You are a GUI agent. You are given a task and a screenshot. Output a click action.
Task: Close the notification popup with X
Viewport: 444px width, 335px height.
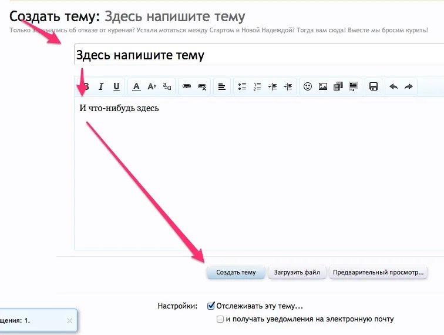(x=69, y=320)
